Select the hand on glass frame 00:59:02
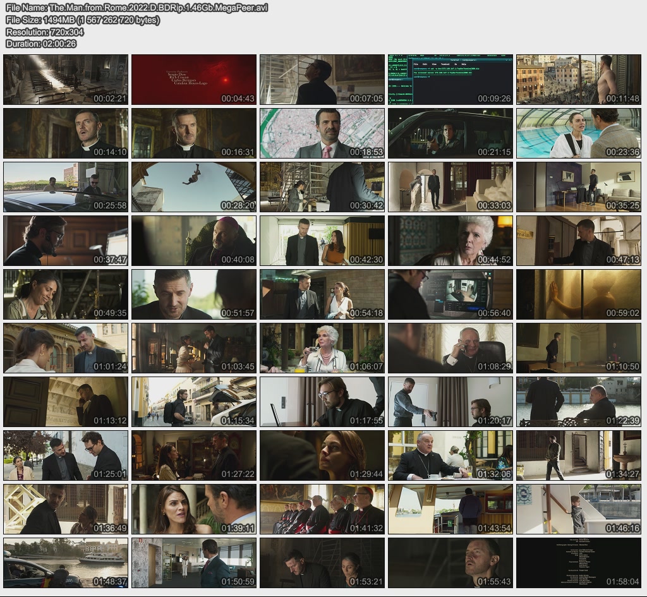 pyautogui.click(x=579, y=294)
